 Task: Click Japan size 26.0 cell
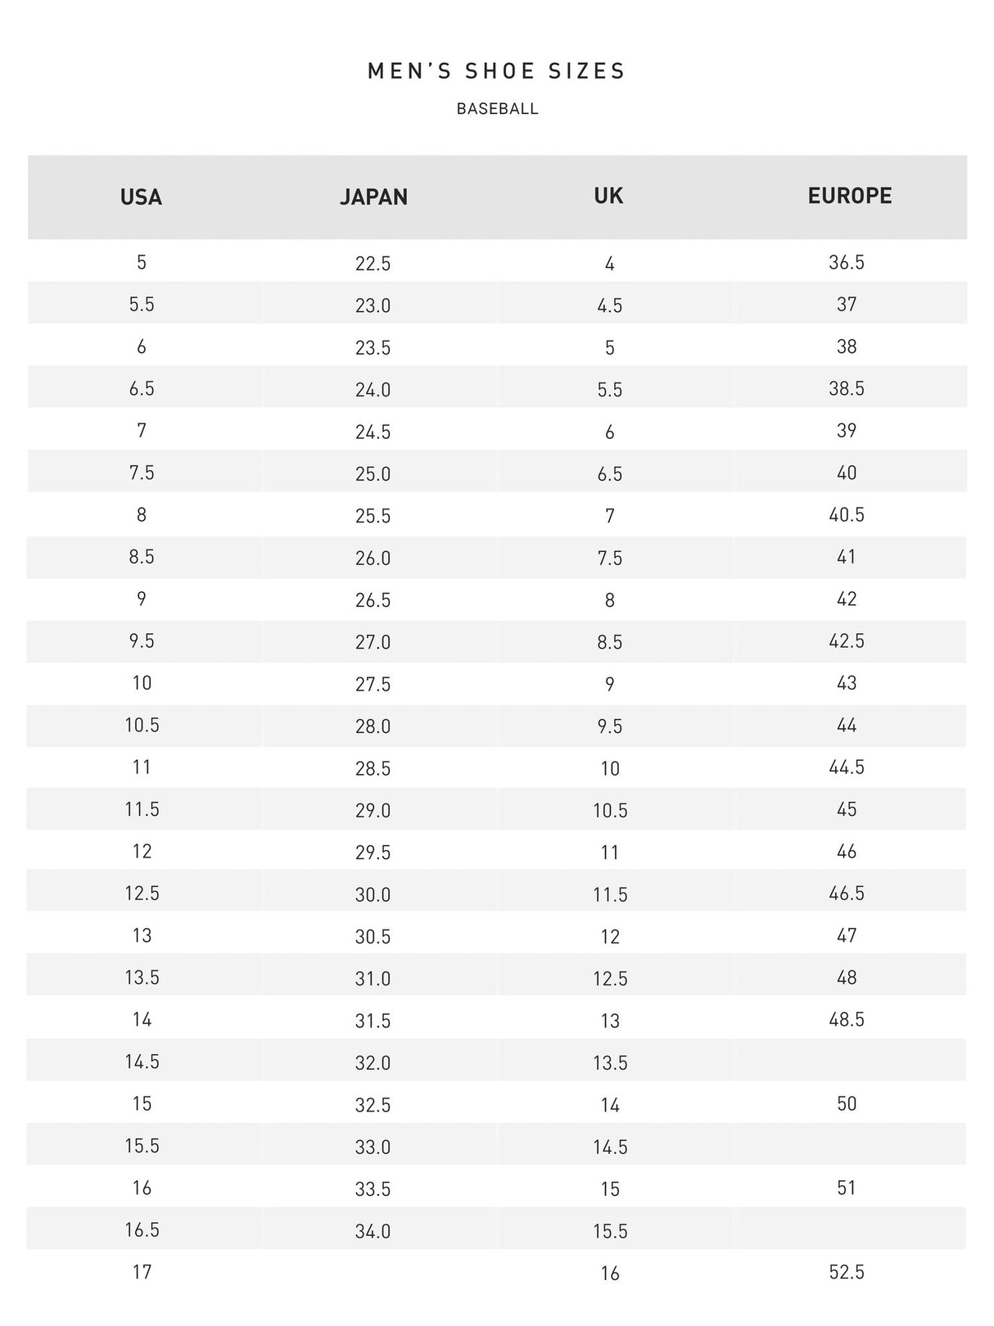coord(373,559)
